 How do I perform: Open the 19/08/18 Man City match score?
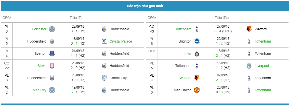coord(78,92)
